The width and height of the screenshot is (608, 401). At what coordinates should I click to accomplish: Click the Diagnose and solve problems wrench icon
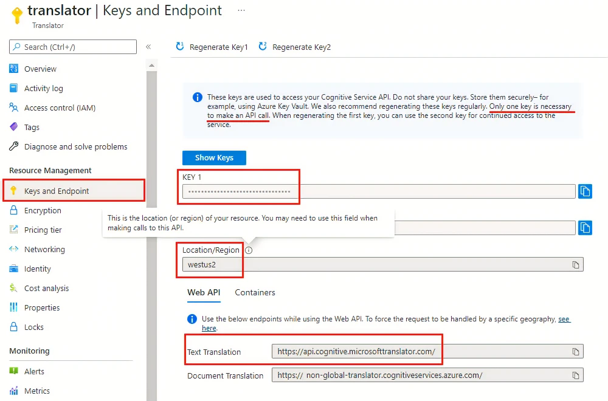[13, 146]
